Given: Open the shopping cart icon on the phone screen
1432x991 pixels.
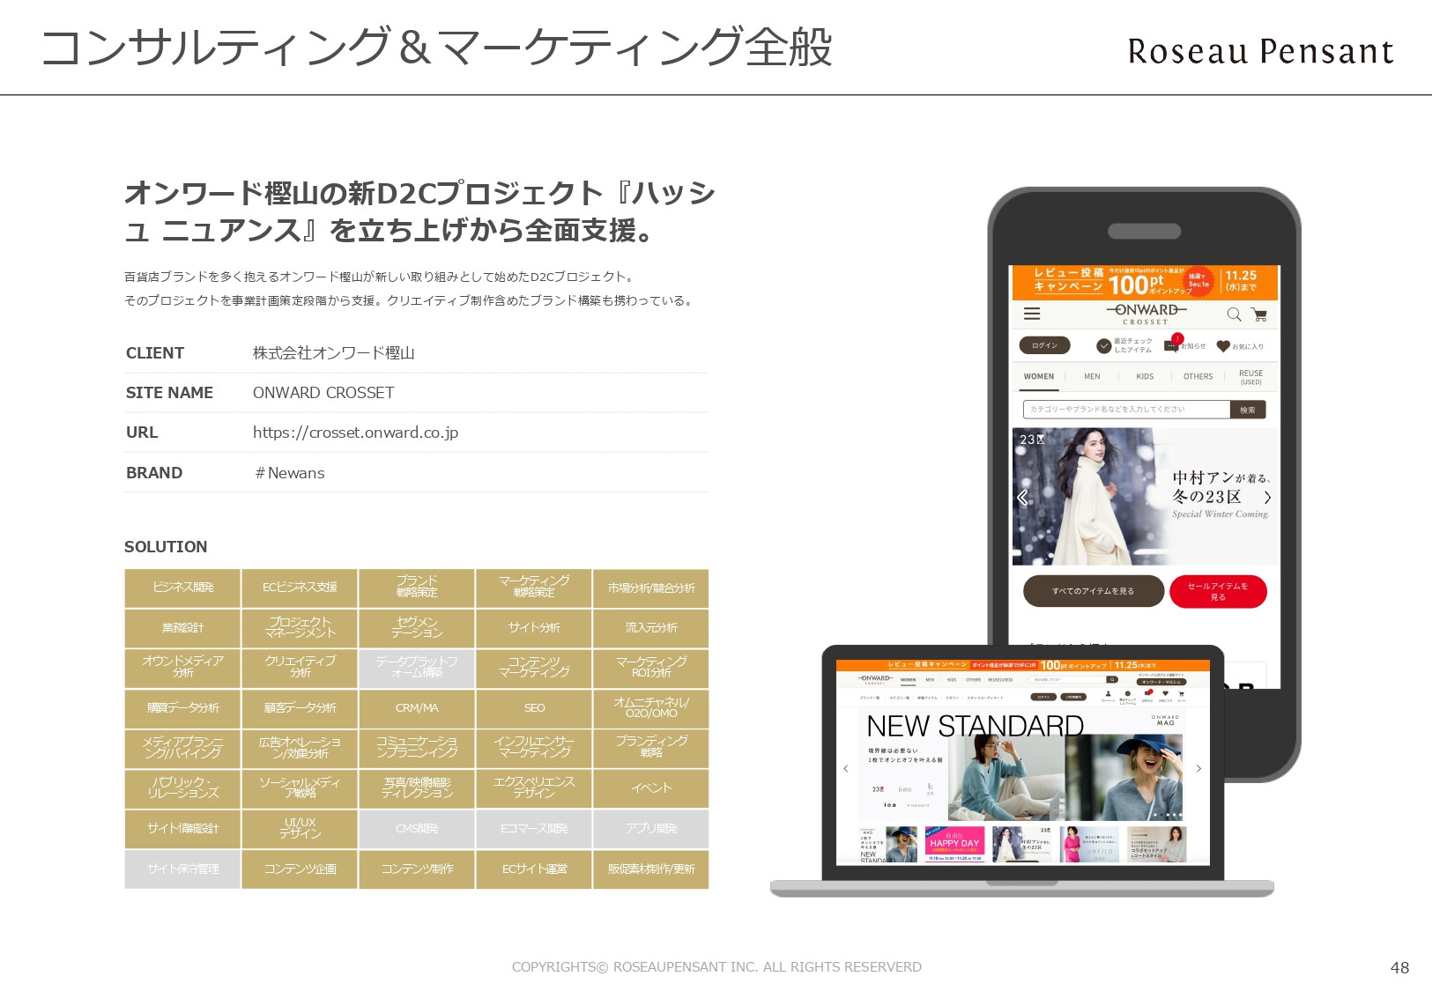Looking at the screenshot, I should point(1260,314).
